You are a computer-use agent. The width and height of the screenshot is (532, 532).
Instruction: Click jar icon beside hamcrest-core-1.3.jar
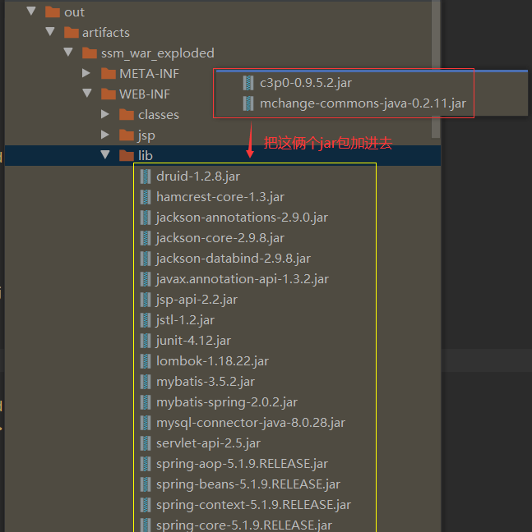[x=146, y=197]
